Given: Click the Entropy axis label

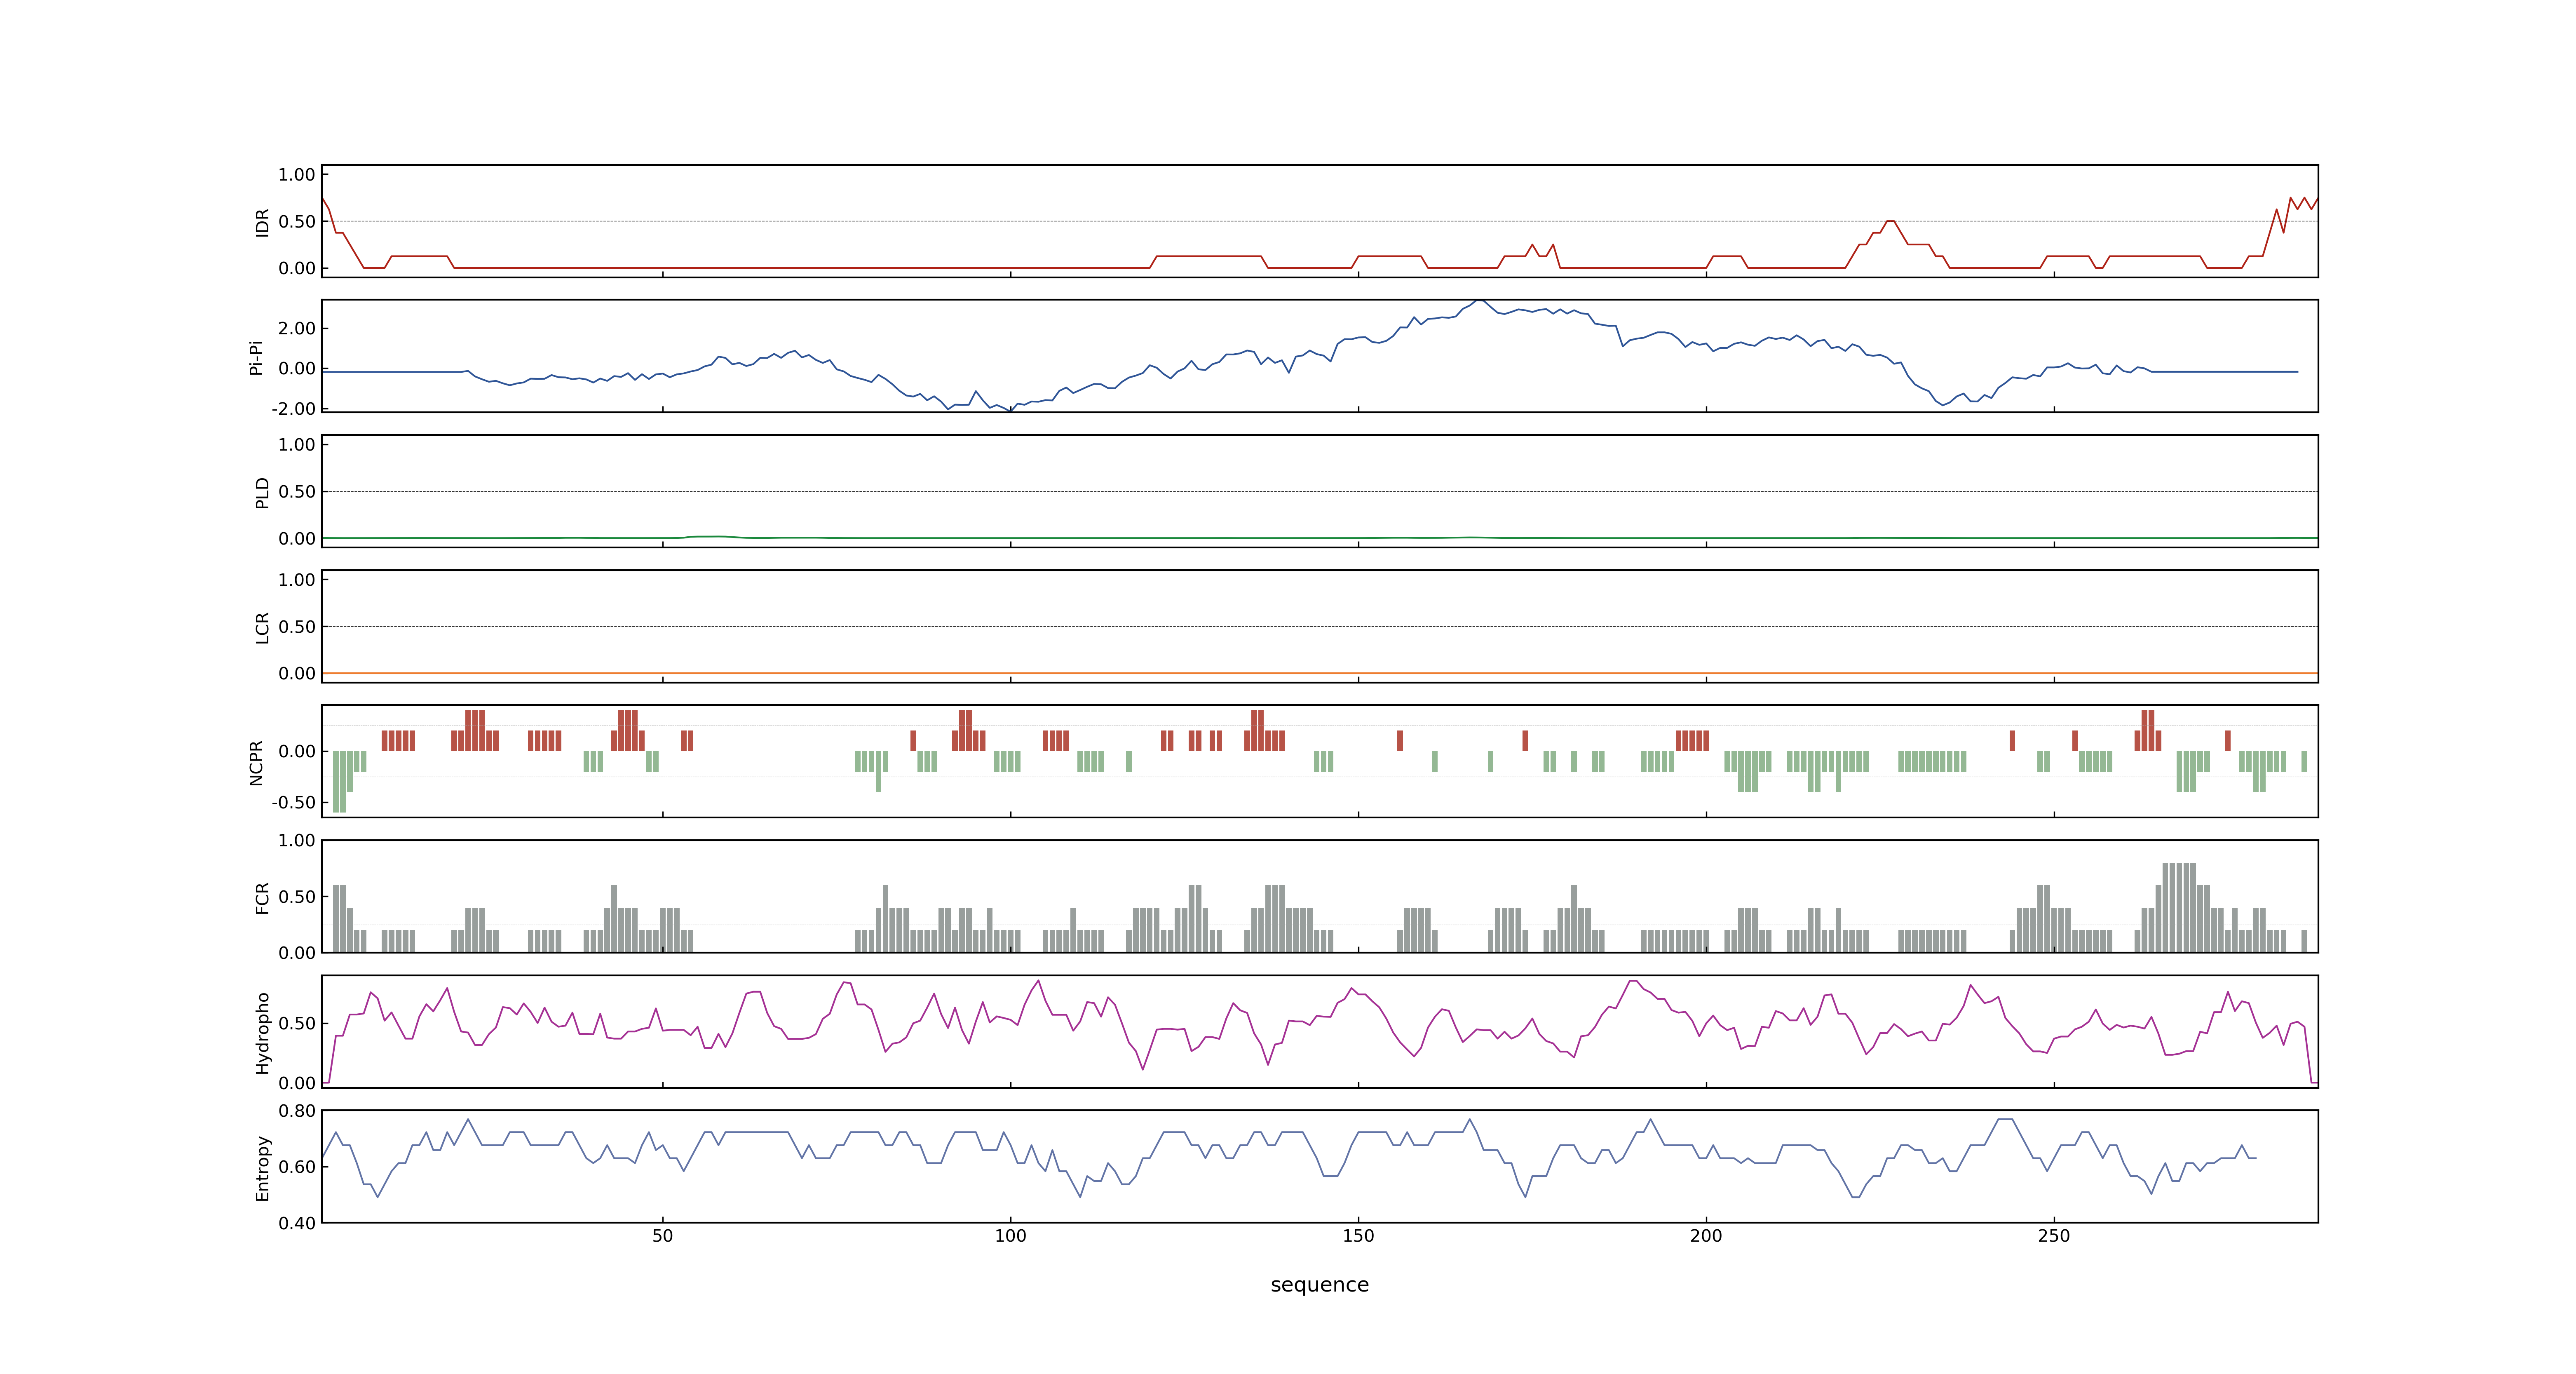Looking at the screenshot, I should (x=262, y=1167).
